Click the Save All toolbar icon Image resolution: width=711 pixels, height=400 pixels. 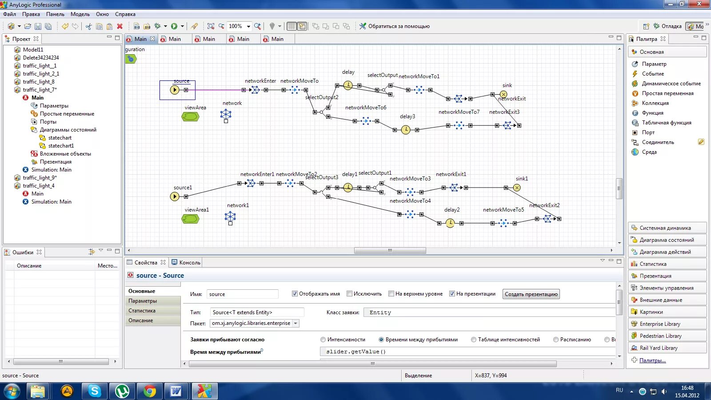(48, 26)
